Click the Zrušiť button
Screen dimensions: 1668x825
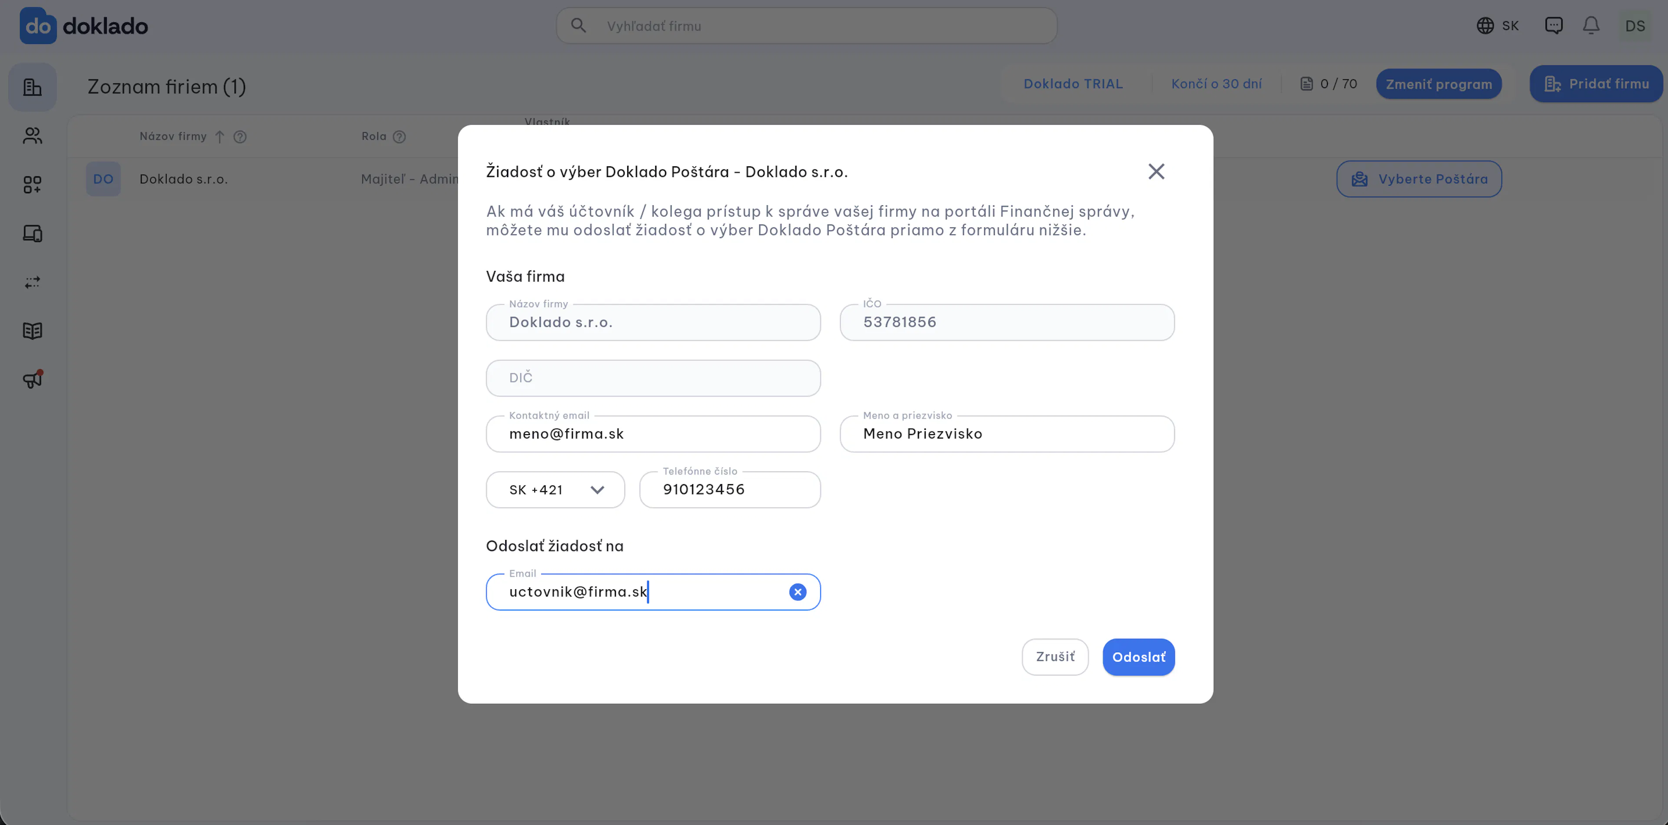[x=1056, y=657]
